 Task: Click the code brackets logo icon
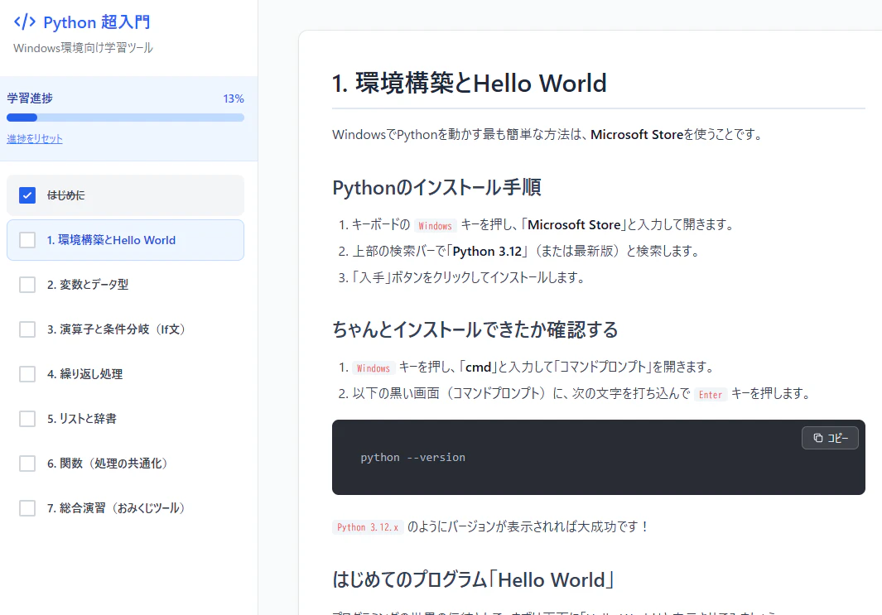[25, 22]
